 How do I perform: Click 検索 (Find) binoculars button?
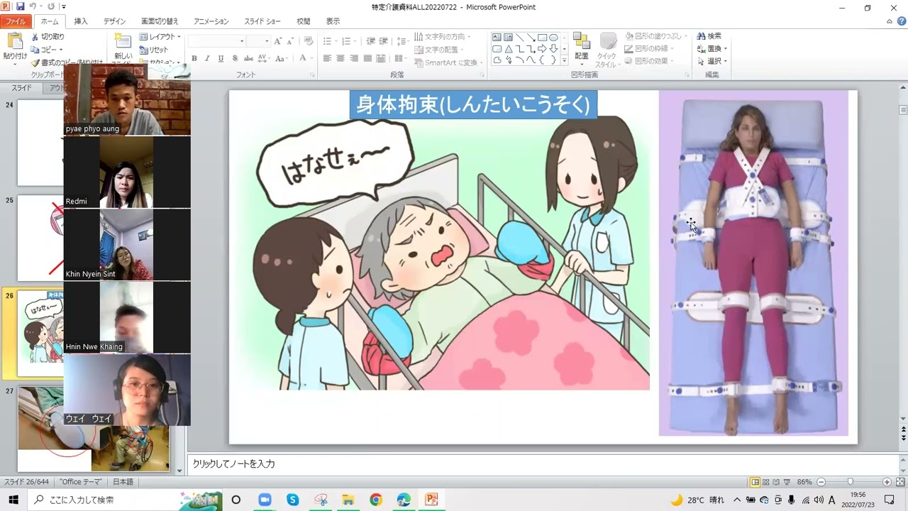[x=709, y=36]
